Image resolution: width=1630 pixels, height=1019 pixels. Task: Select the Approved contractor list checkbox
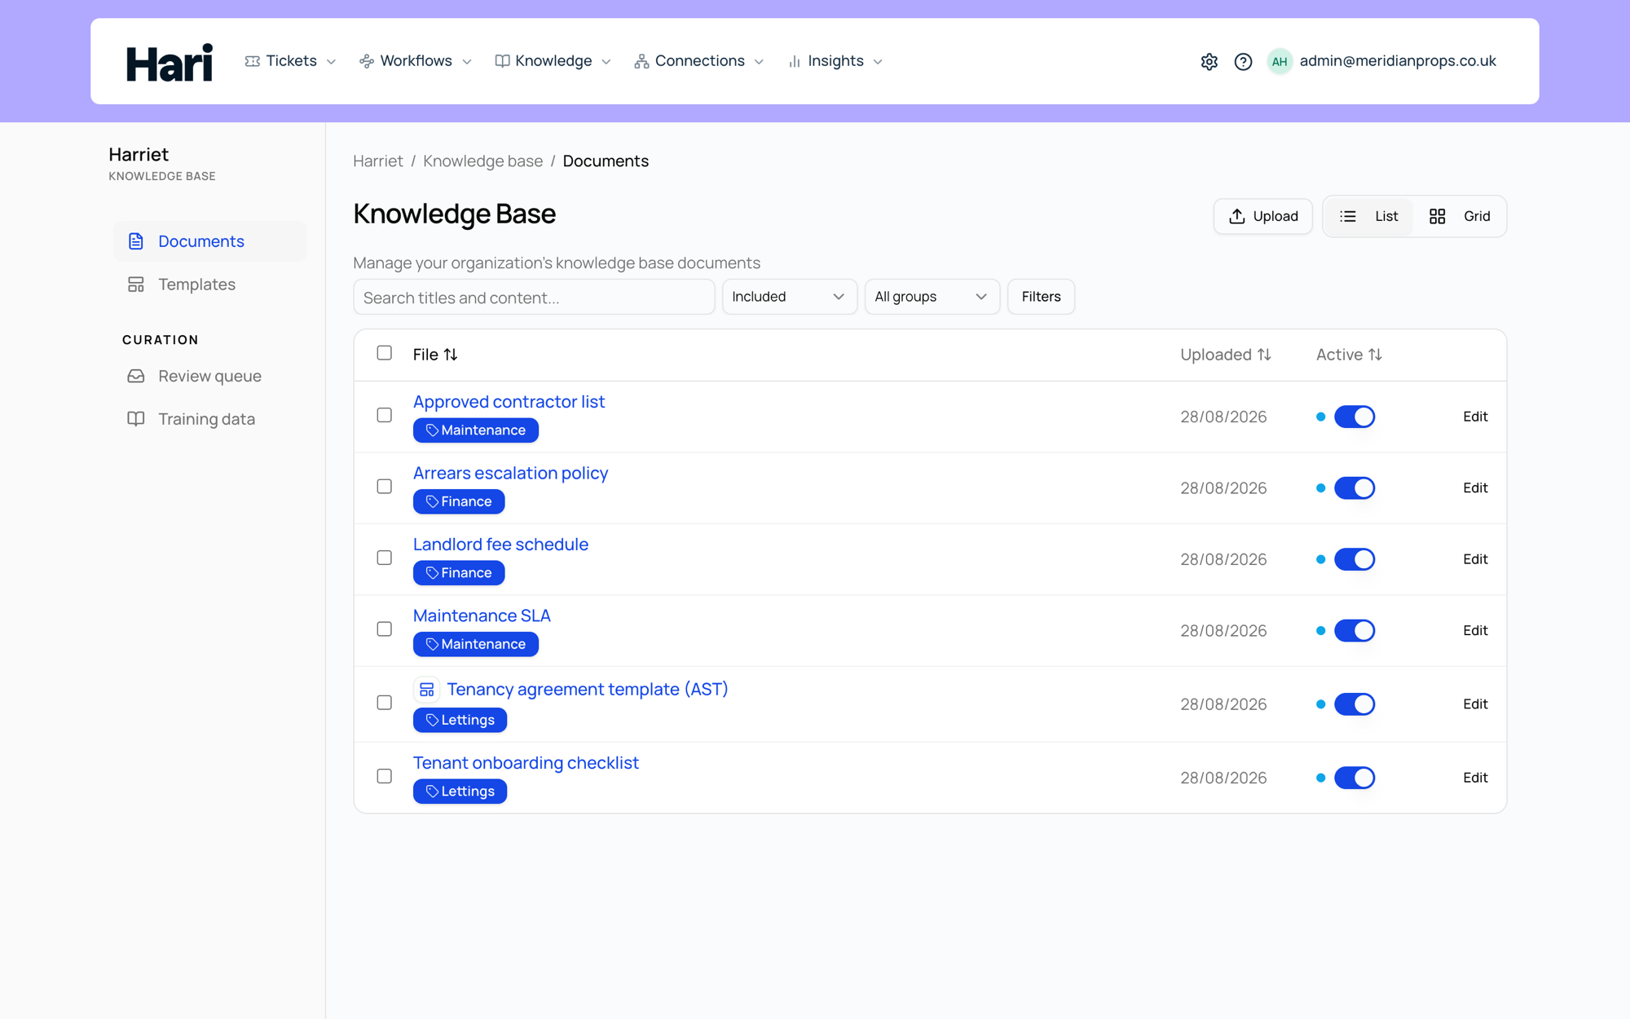[x=385, y=415]
